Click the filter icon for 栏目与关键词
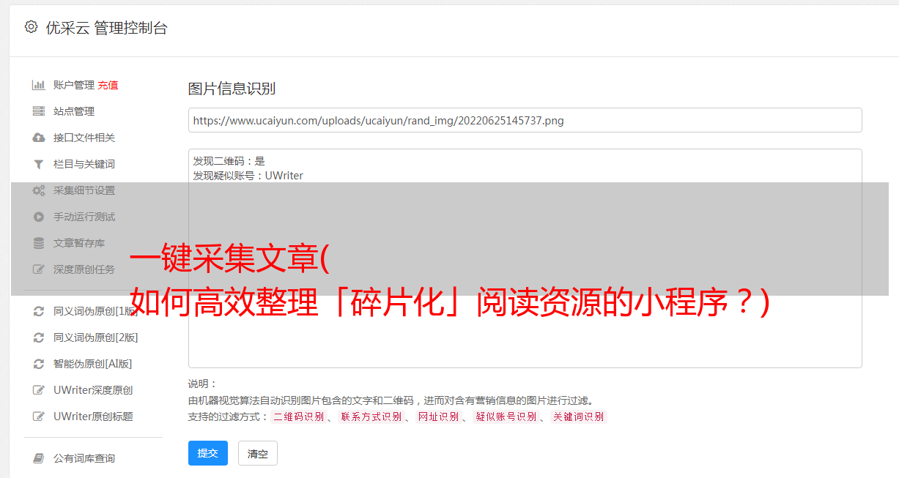Screen dimensions: 899x478 [39, 164]
